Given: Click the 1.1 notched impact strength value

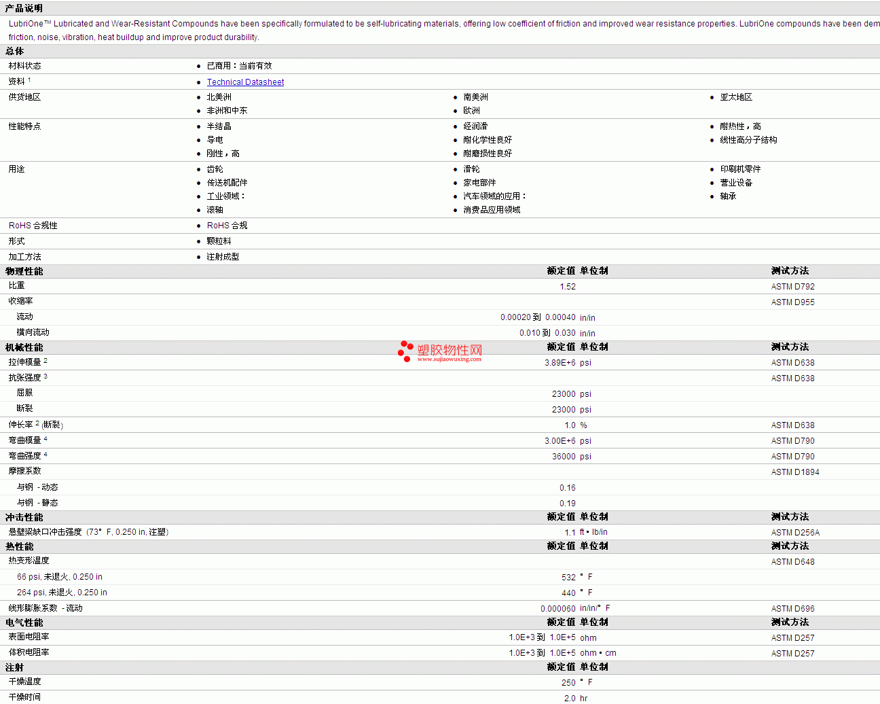Looking at the screenshot, I should (x=570, y=533).
